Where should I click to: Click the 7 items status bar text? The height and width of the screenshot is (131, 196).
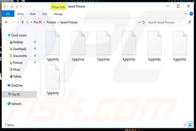(x=9, y=125)
